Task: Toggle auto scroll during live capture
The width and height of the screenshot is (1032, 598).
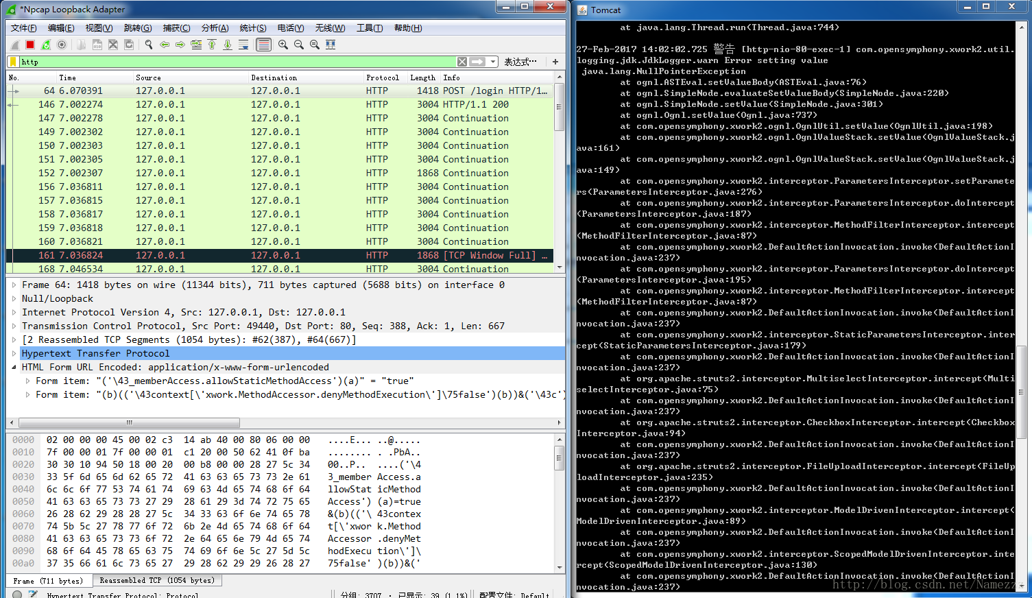Action: click(x=243, y=45)
